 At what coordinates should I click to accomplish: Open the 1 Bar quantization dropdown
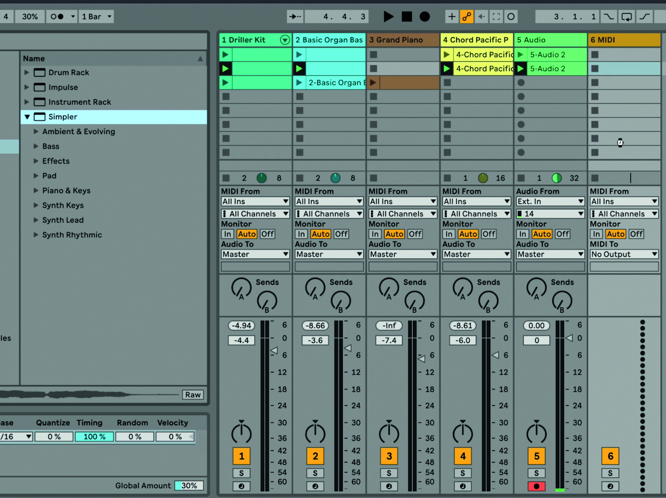pyautogui.click(x=96, y=17)
